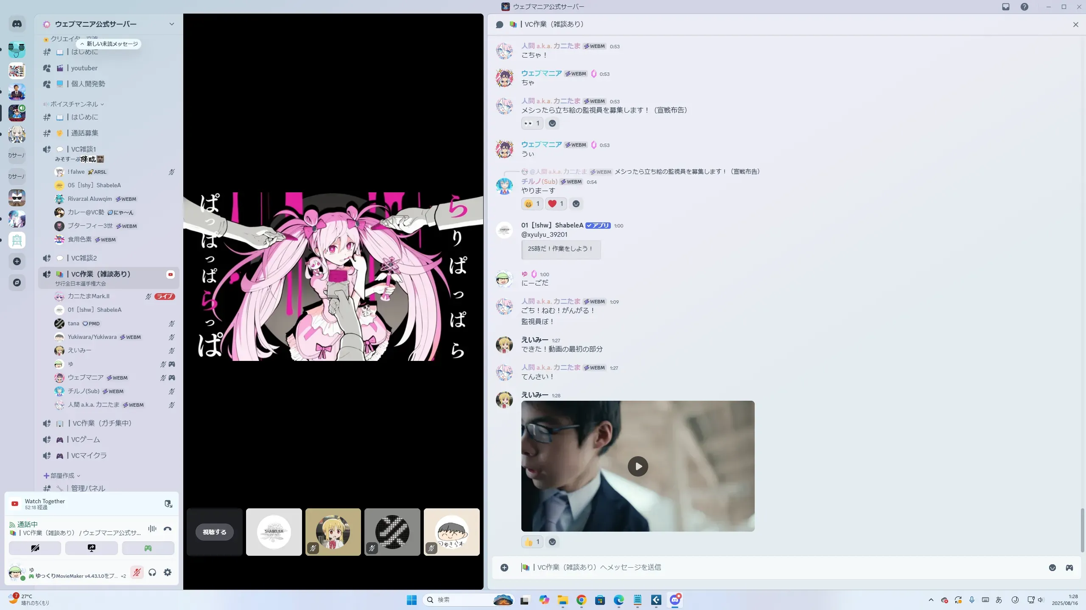Viewport: 1086px width, 610px height.
Task: Select the VC雑談2 voice channel
Action: point(84,258)
